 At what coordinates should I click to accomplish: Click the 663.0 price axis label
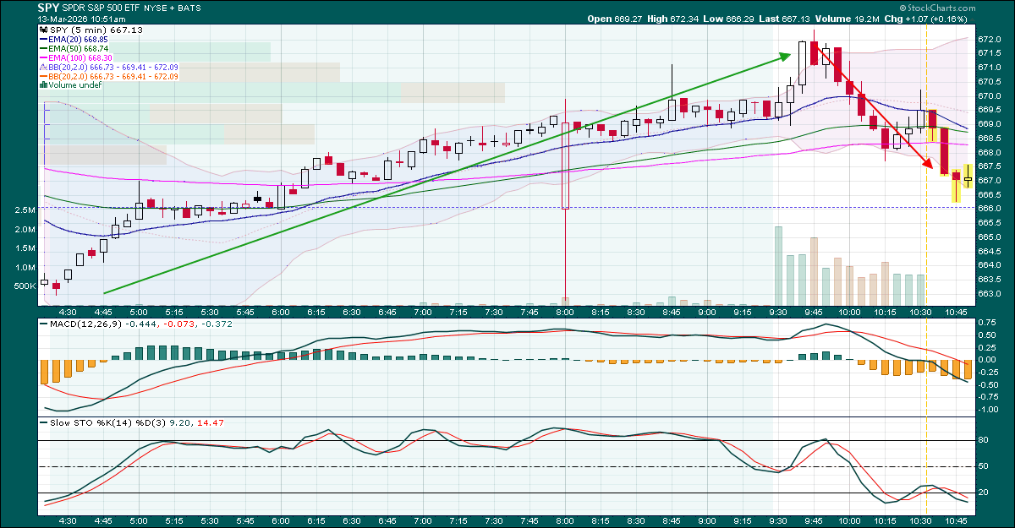tap(990, 294)
